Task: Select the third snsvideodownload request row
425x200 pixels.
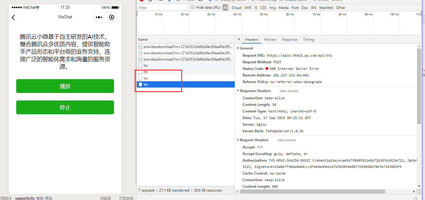Action: [x=185, y=59]
